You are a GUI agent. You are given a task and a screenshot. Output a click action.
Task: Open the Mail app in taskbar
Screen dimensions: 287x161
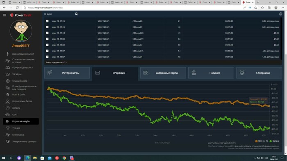point(50,158)
